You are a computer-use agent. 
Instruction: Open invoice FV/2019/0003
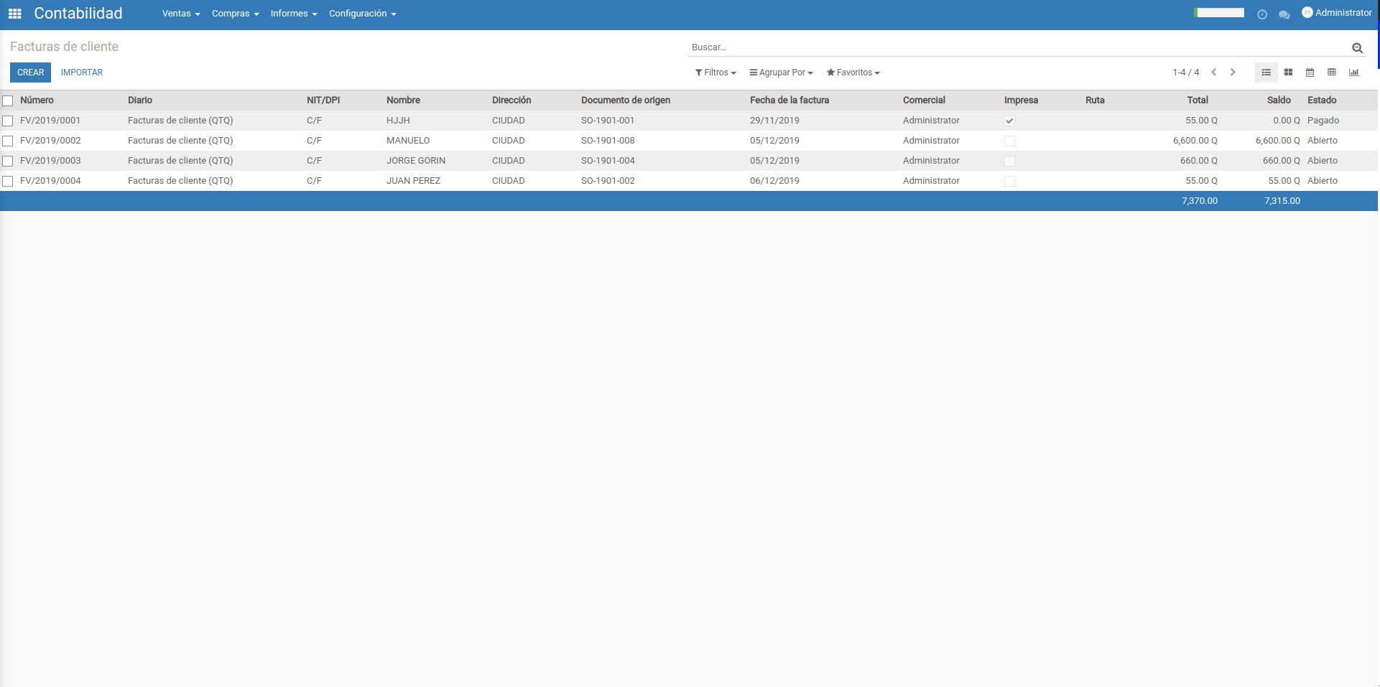[x=50, y=161]
